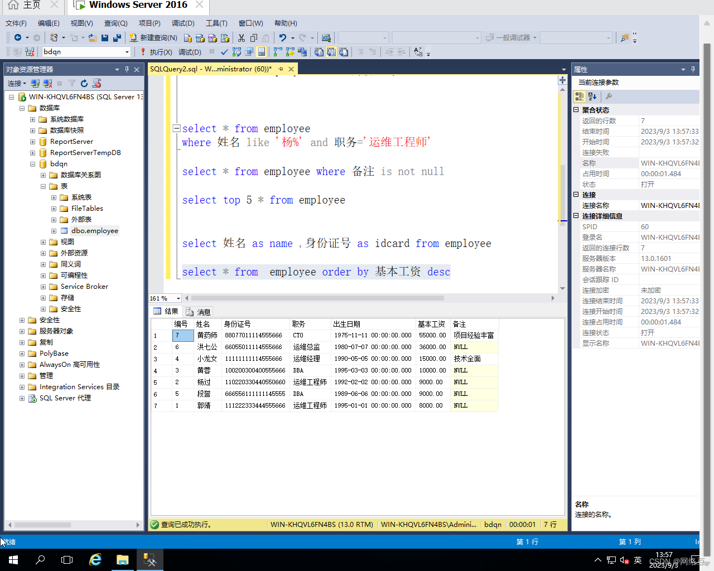Click the Refresh icon in Object Explorer
The width and height of the screenshot is (714, 571).
pos(84,83)
